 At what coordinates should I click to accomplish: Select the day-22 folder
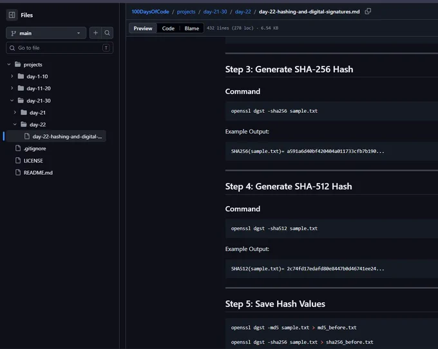(x=37, y=125)
